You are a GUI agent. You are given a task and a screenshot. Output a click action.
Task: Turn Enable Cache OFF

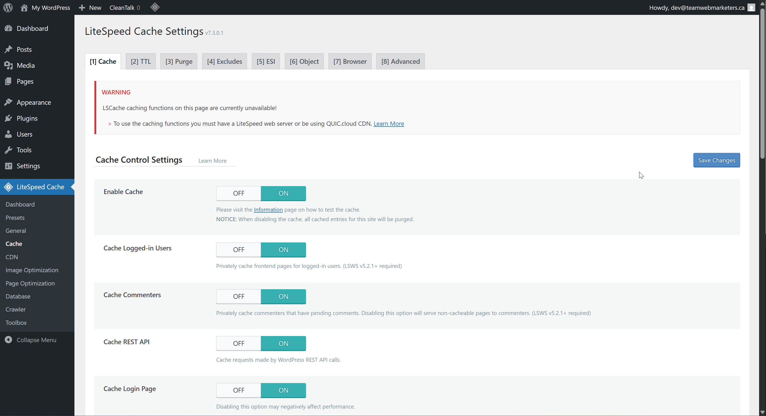coord(238,193)
